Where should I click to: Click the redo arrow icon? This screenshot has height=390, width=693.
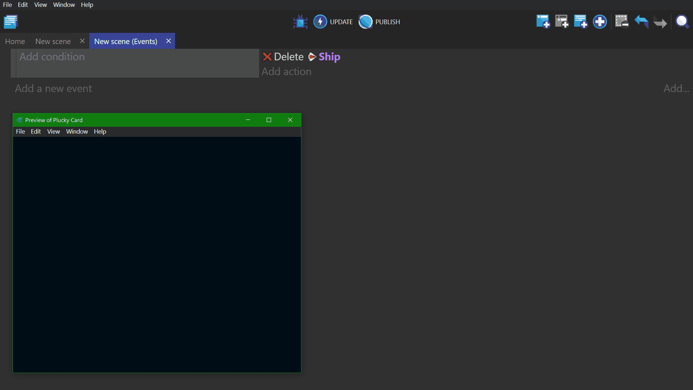click(x=660, y=22)
